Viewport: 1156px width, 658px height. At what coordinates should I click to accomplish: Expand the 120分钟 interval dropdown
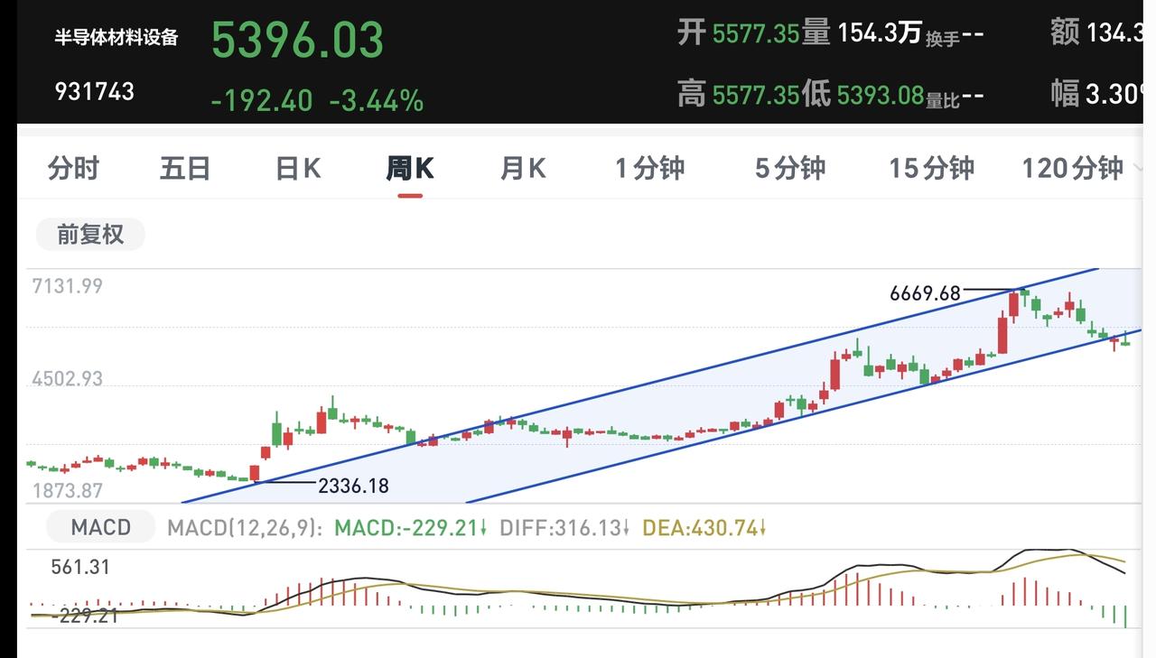pyautogui.click(x=1077, y=169)
